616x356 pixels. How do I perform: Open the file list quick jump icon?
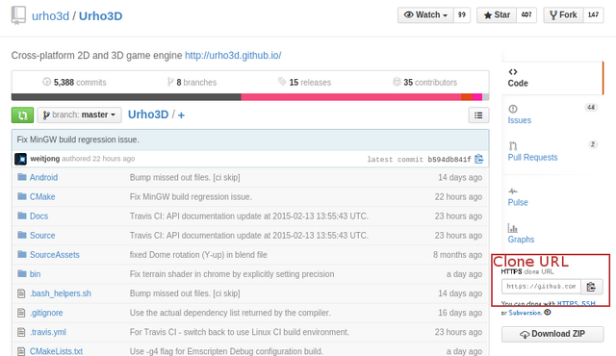pos(478,115)
